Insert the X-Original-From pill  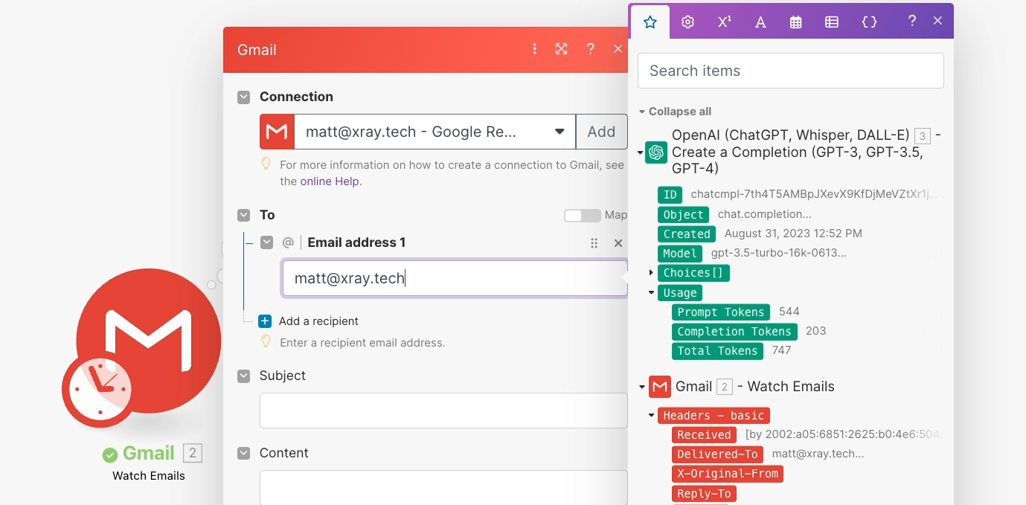tap(728, 474)
